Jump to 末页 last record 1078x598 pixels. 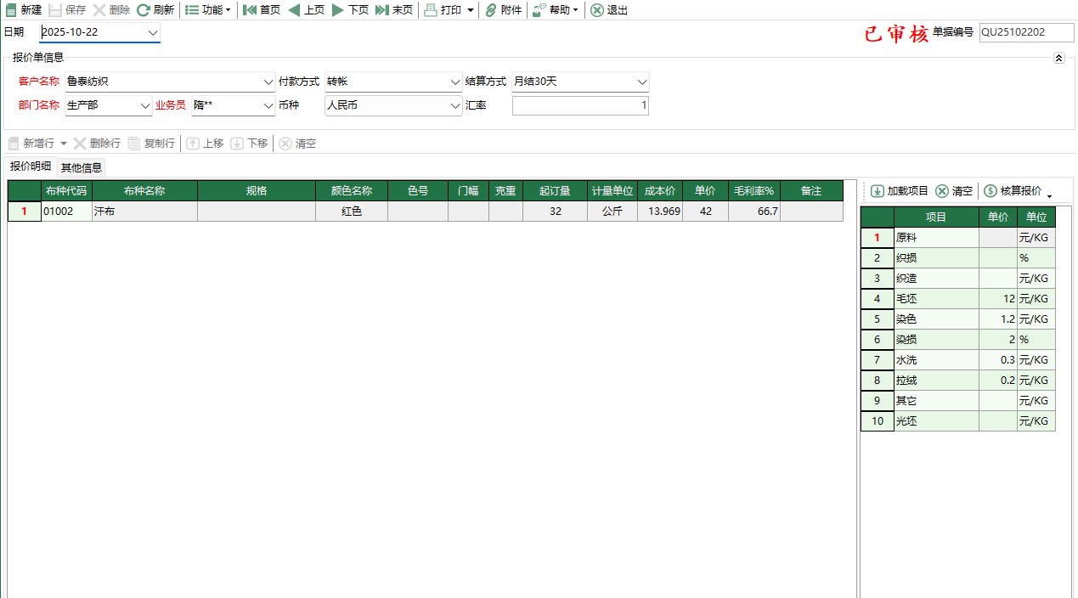(x=382, y=10)
